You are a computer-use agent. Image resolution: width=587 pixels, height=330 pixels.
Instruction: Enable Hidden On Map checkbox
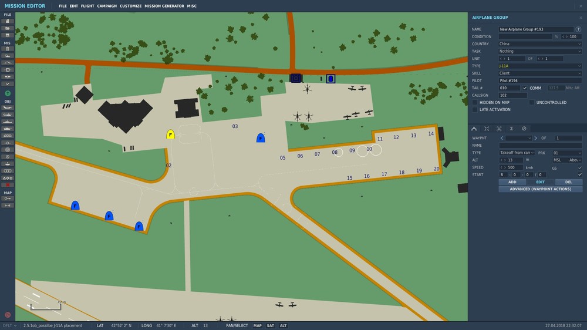(x=475, y=102)
